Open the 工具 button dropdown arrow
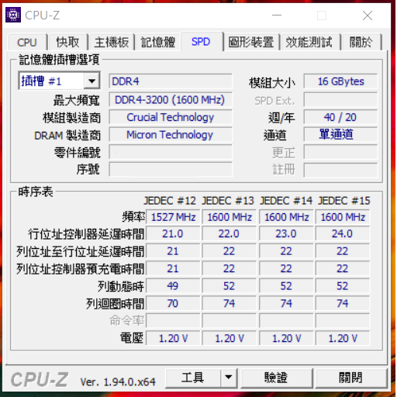Image resolution: width=404 pixels, height=397 pixels. [229, 378]
